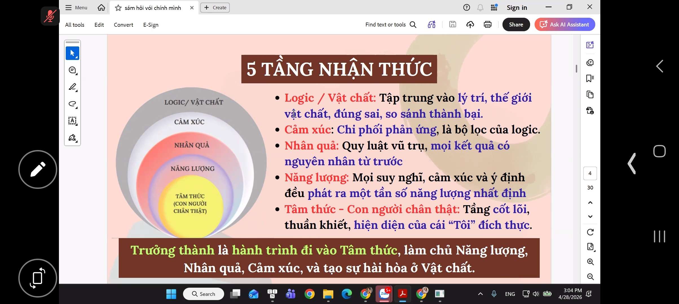Open the AI assistant panel icon

(590, 45)
